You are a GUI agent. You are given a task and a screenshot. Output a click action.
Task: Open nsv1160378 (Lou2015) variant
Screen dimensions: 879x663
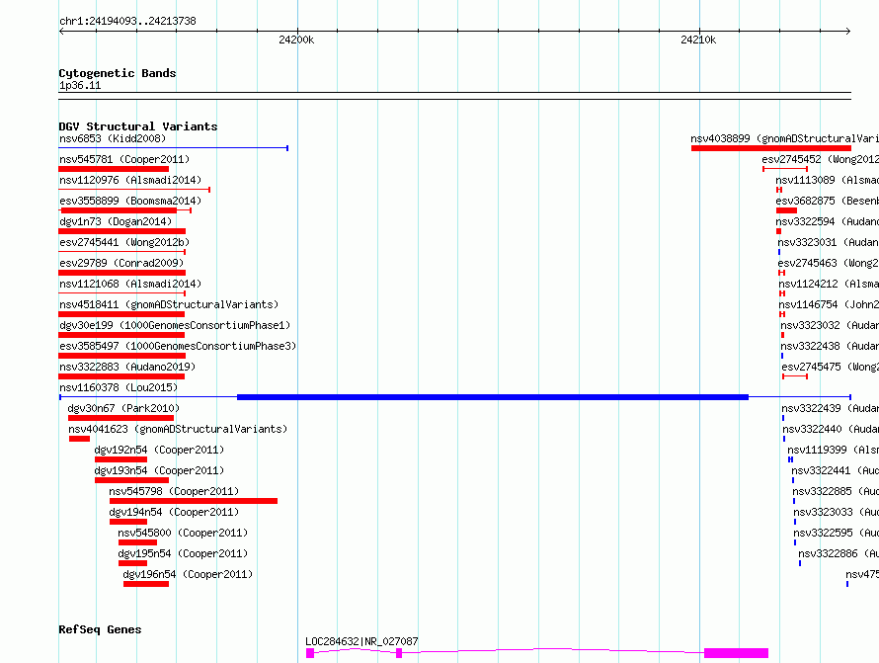point(119,387)
